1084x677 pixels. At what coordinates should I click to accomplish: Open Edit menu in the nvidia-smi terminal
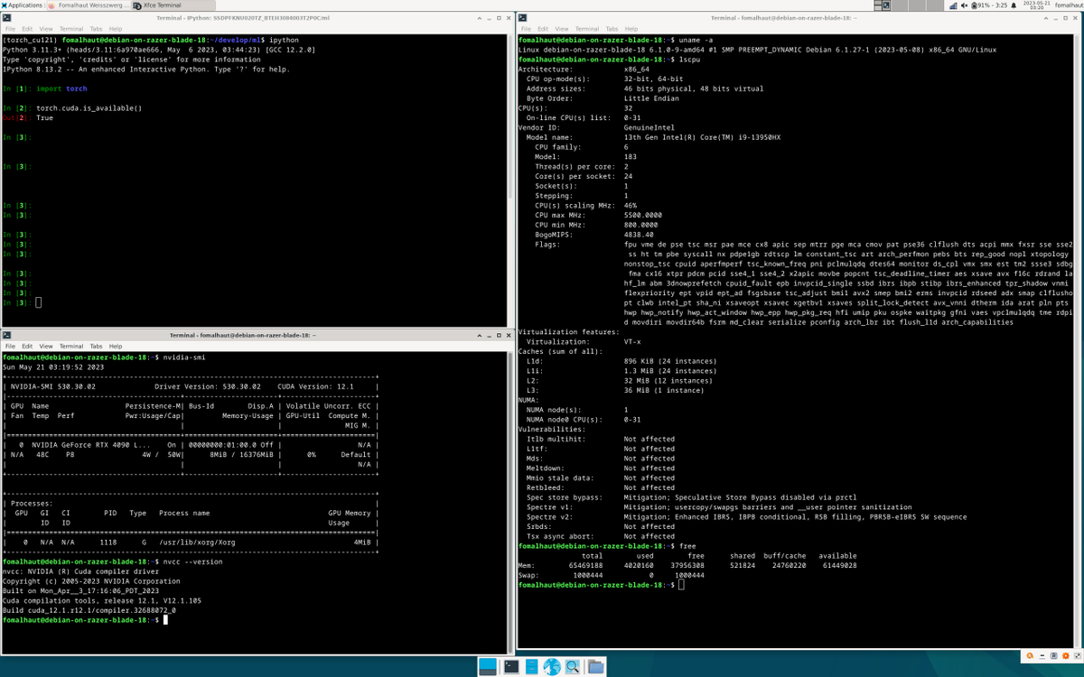[x=28, y=347]
